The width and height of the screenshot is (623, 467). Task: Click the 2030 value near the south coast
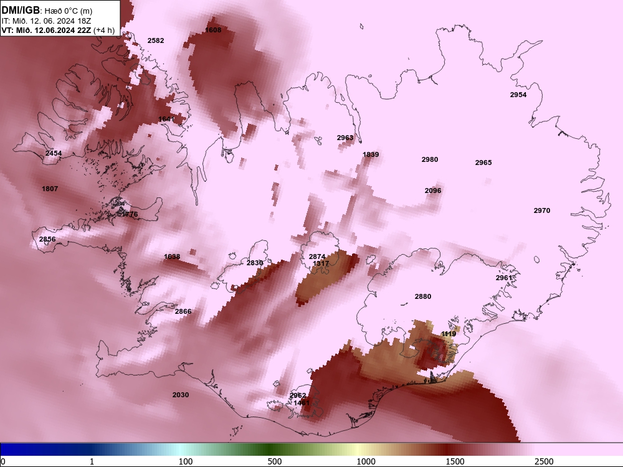pos(181,395)
